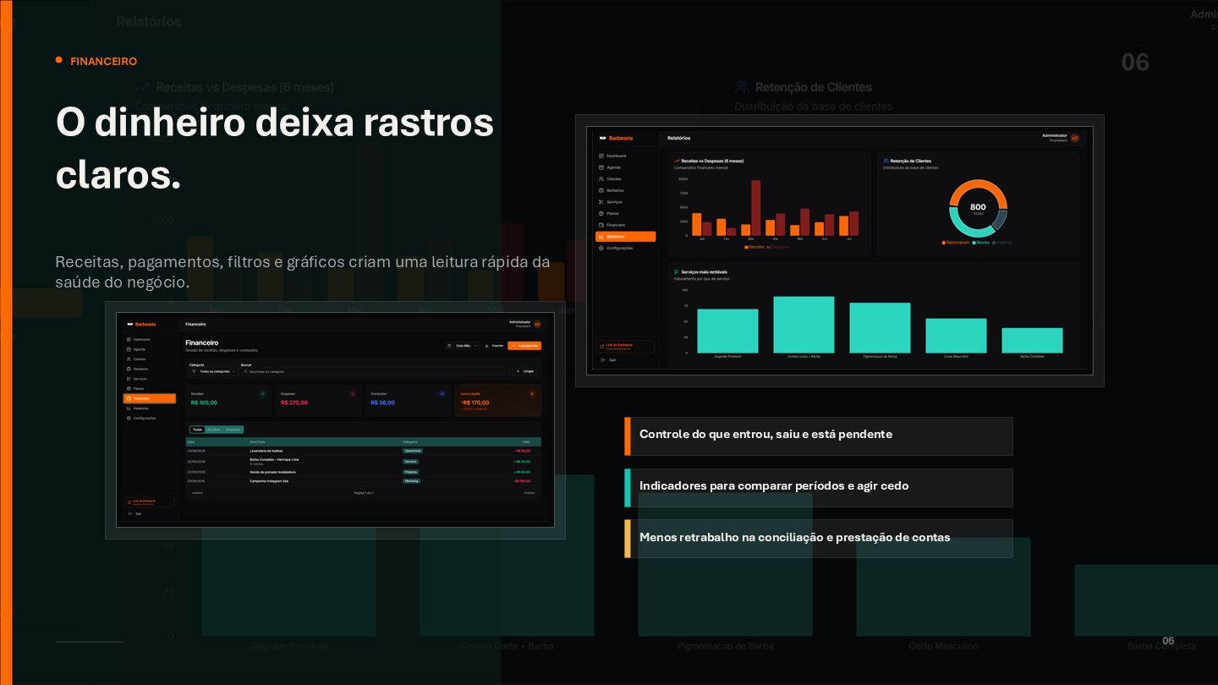Viewport: 1218px width, 685px height.
Task: Open Serviços in the Financeiro screenshot sidebar
Action: (x=137, y=379)
